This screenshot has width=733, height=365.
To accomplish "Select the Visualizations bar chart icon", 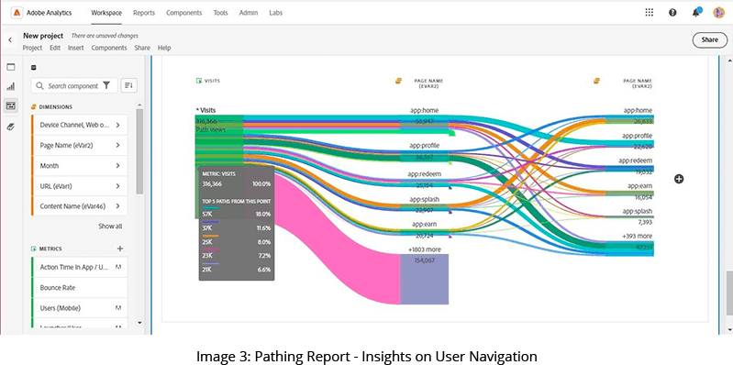I will [x=11, y=86].
